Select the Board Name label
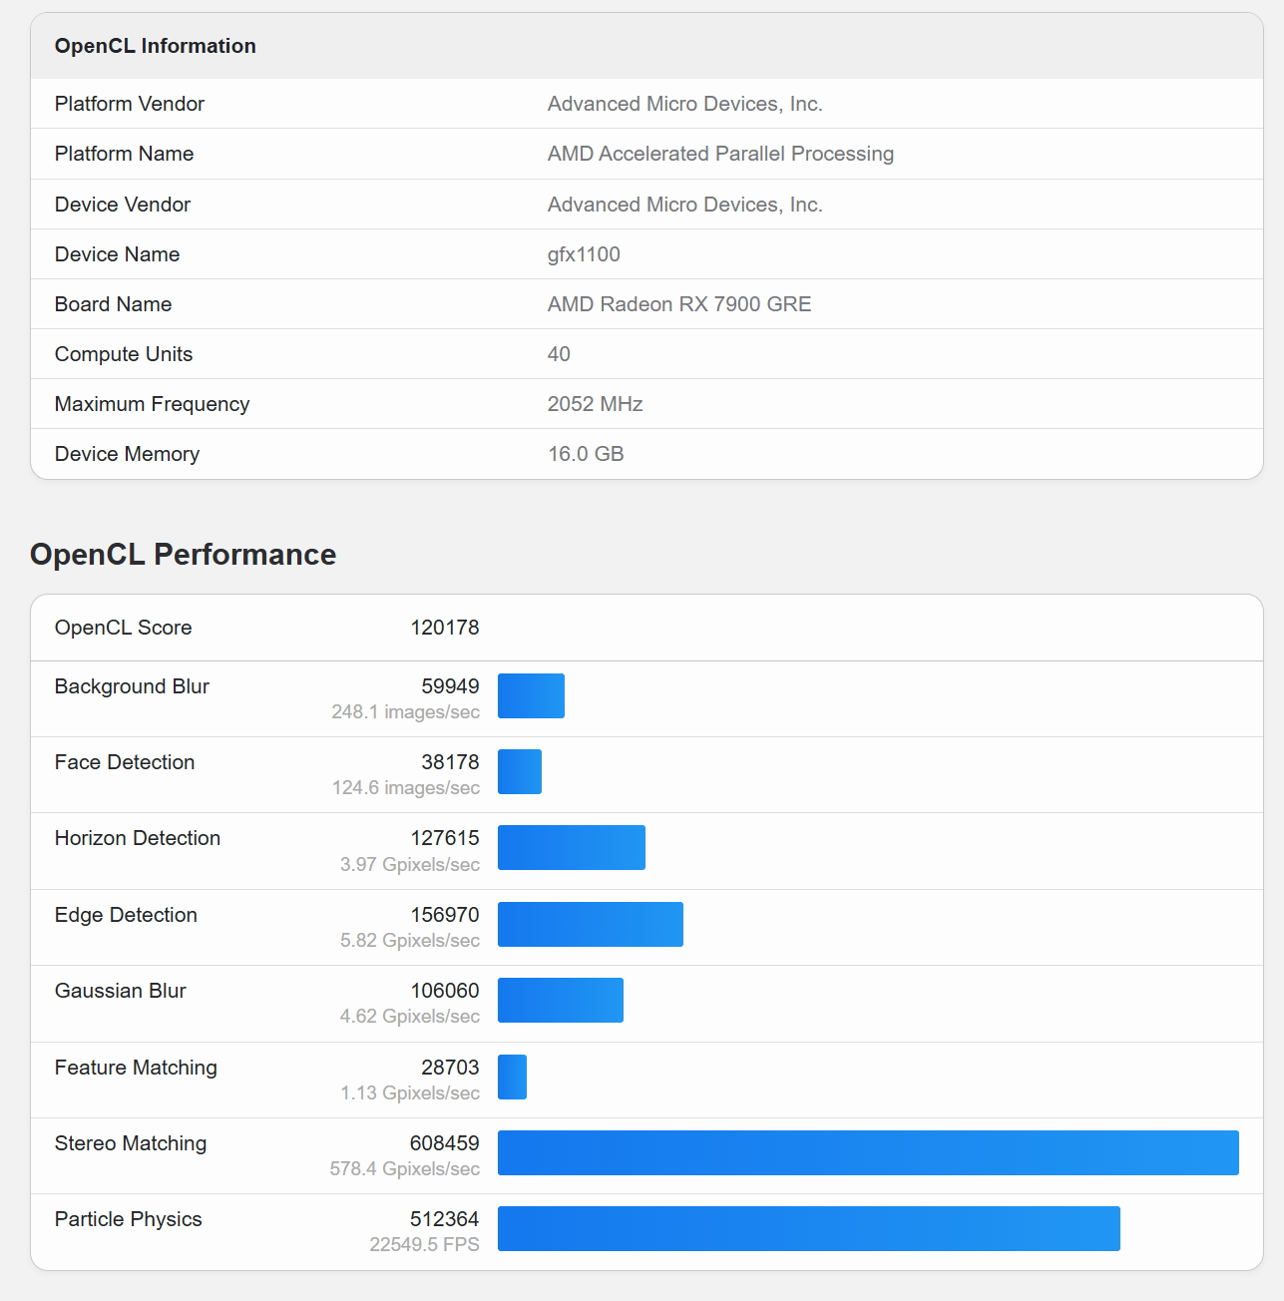The width and height of the screenshot is (1284, 1301). click(x=113, y=304)
